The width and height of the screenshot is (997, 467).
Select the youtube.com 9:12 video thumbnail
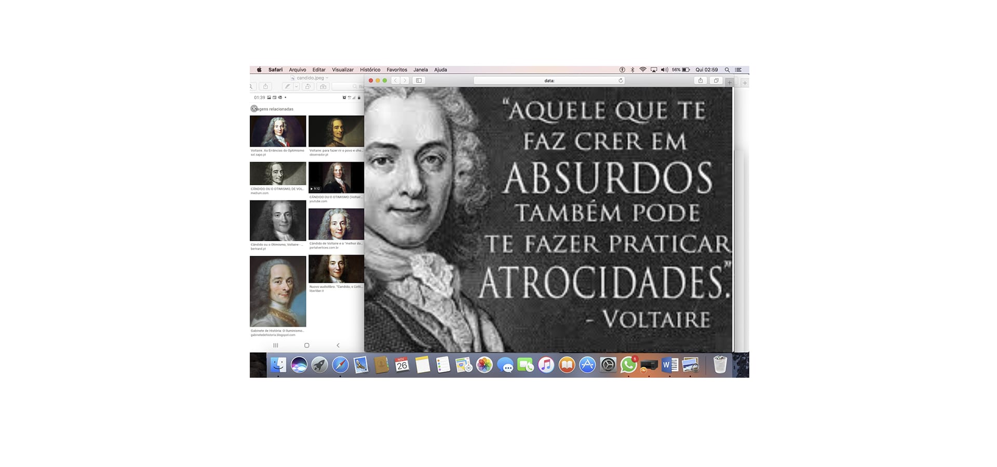pos(336,177)
